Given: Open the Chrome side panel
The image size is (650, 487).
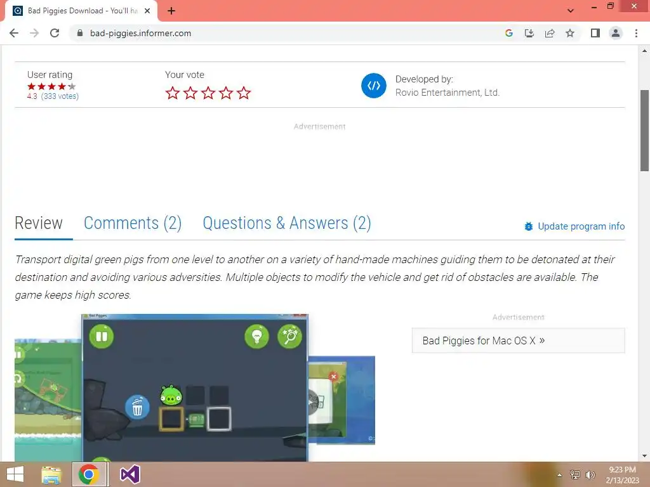Looking at the screenshot, I should [x=595, y=33].
